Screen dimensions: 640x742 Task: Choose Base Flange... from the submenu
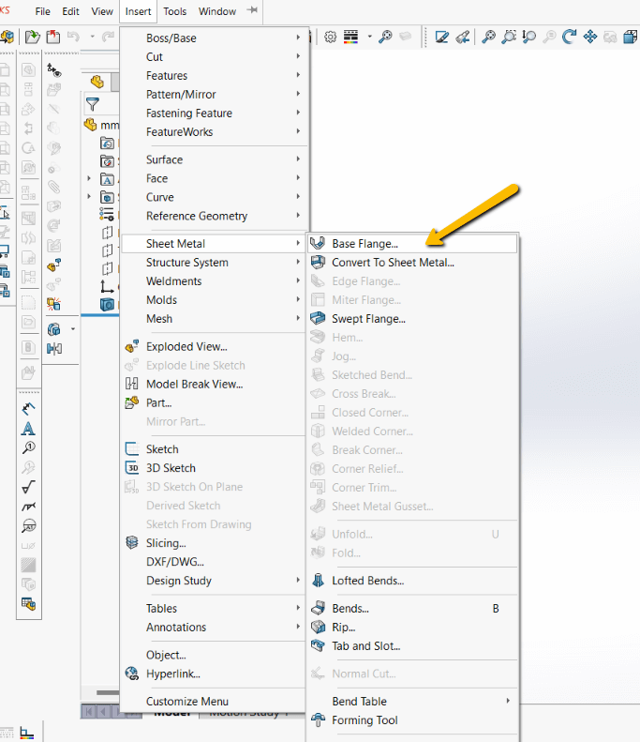(413, 244)
